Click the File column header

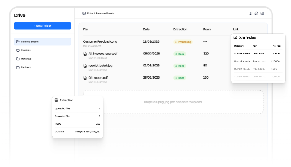click(85, 29)
